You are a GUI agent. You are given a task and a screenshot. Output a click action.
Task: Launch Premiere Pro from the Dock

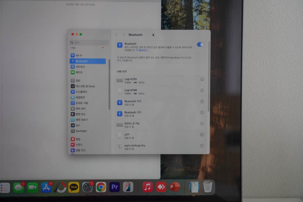pyautogui.click(x=114, y=187)
